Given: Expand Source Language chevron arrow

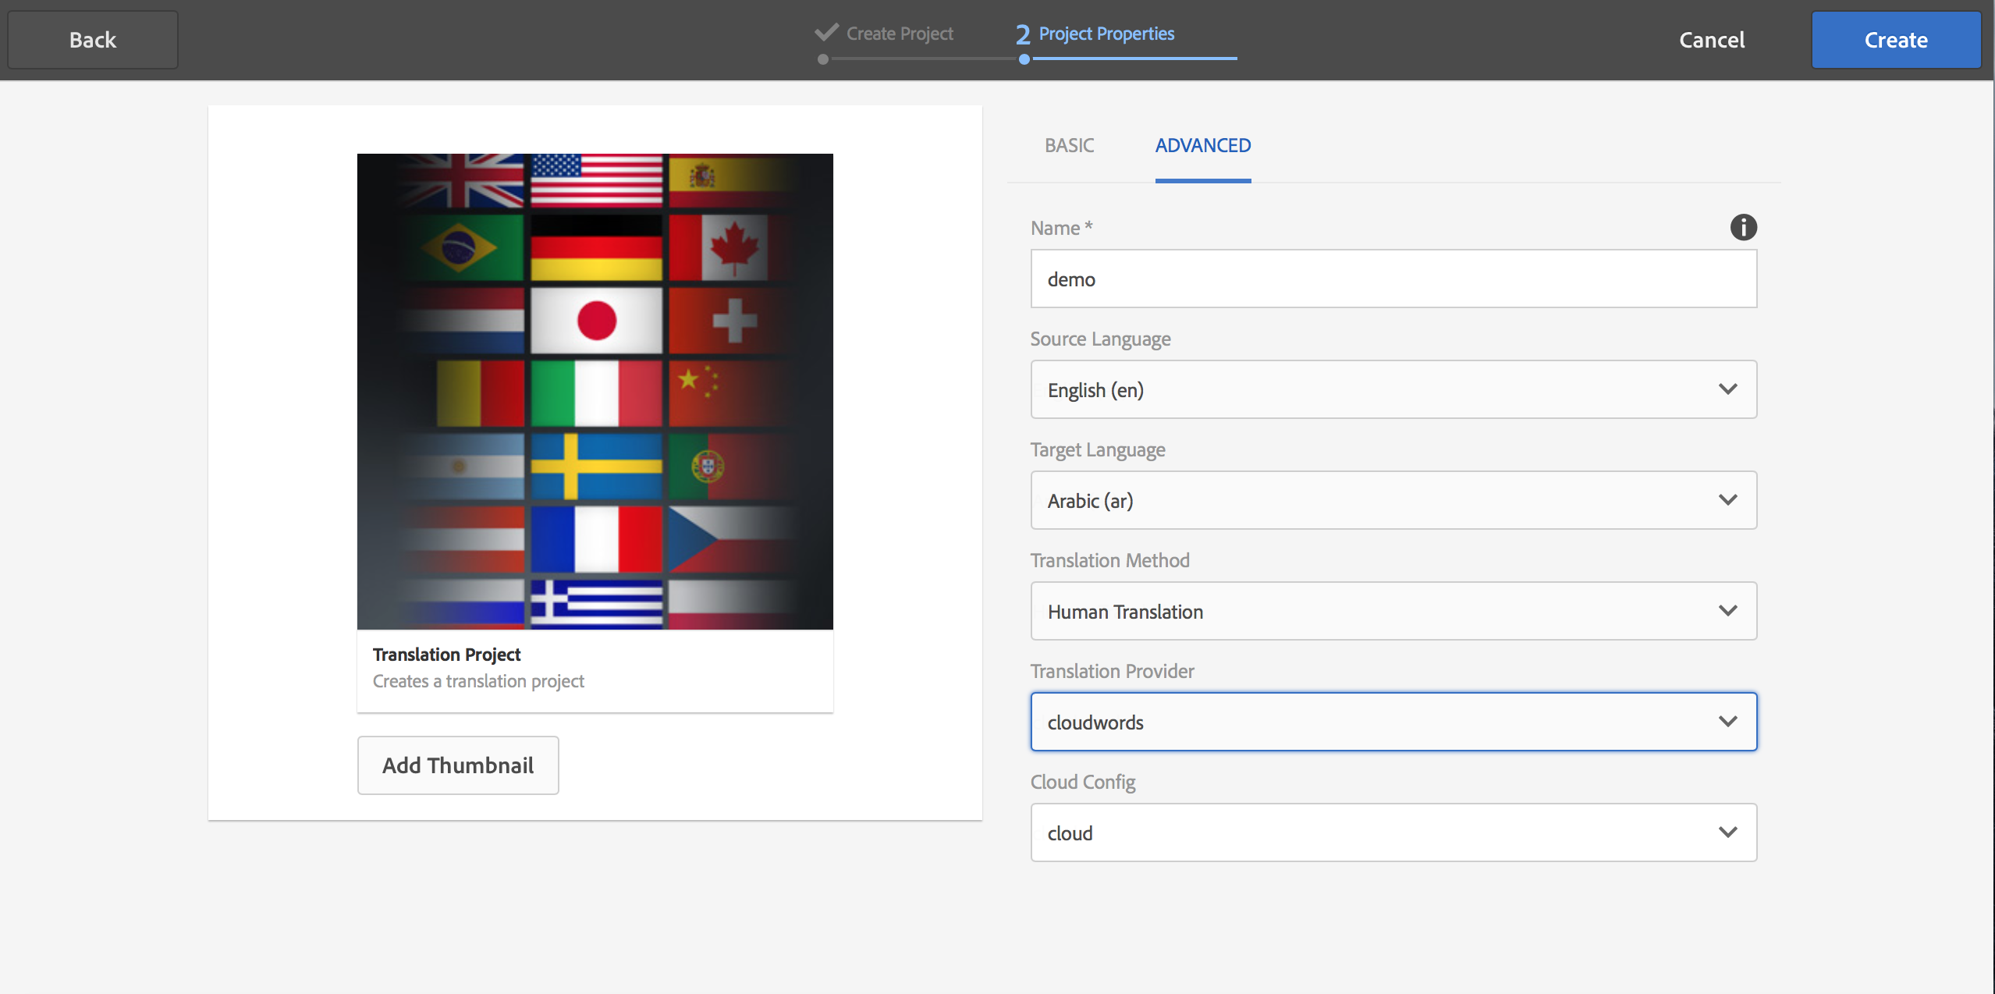Looking at the screenshot, I should click(x=1727, y=389).
